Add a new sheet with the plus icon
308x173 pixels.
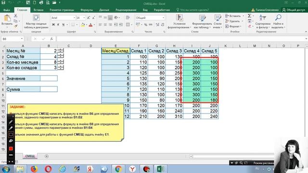point(47,156)
